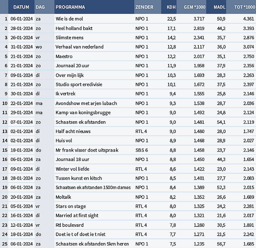Select program 'Rtl boulevard'
Image resolution: width=256 pixels, height=248 pixels.
pos(69,225)
